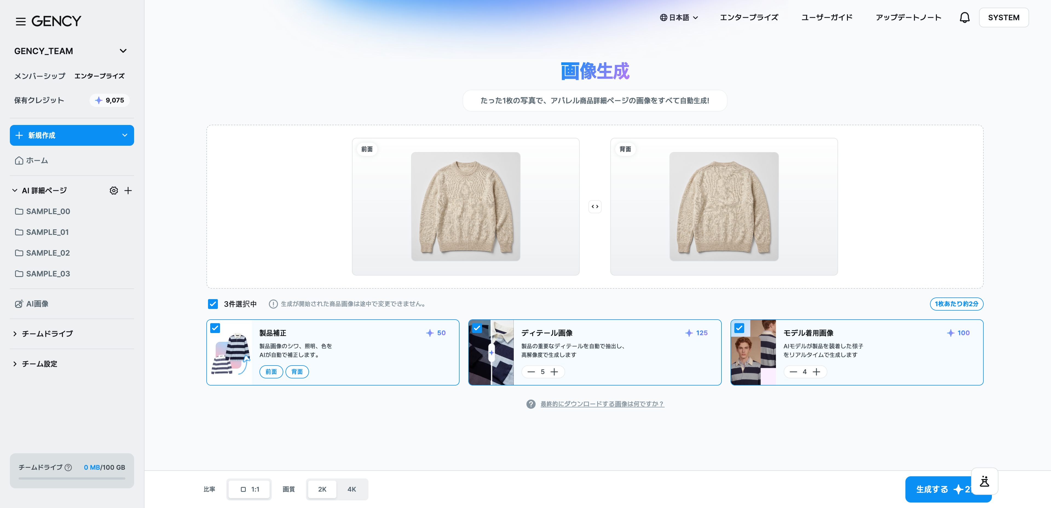Screen dimensions: 1051x508
Task: Increase モデル着用画像 count with plus
Action: click(x=816, y=372)
